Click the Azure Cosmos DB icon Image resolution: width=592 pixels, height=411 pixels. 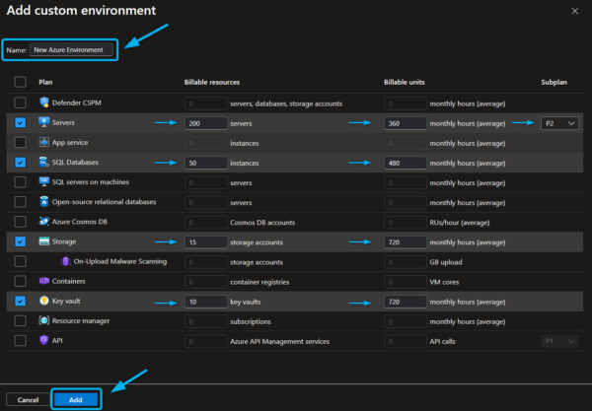44,222
